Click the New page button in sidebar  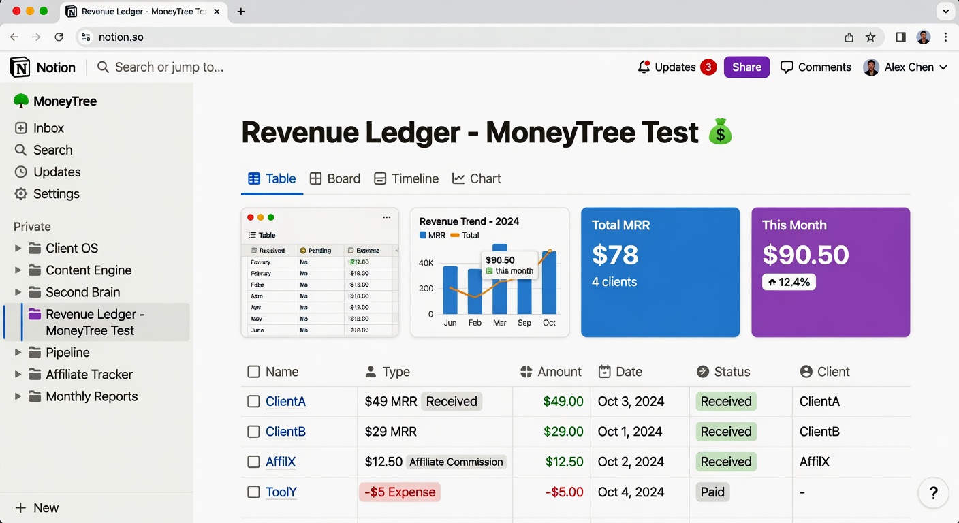tap(37, 508)
